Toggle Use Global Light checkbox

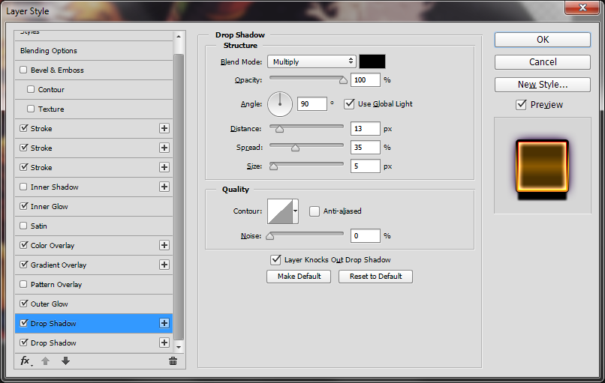[349, 103]
